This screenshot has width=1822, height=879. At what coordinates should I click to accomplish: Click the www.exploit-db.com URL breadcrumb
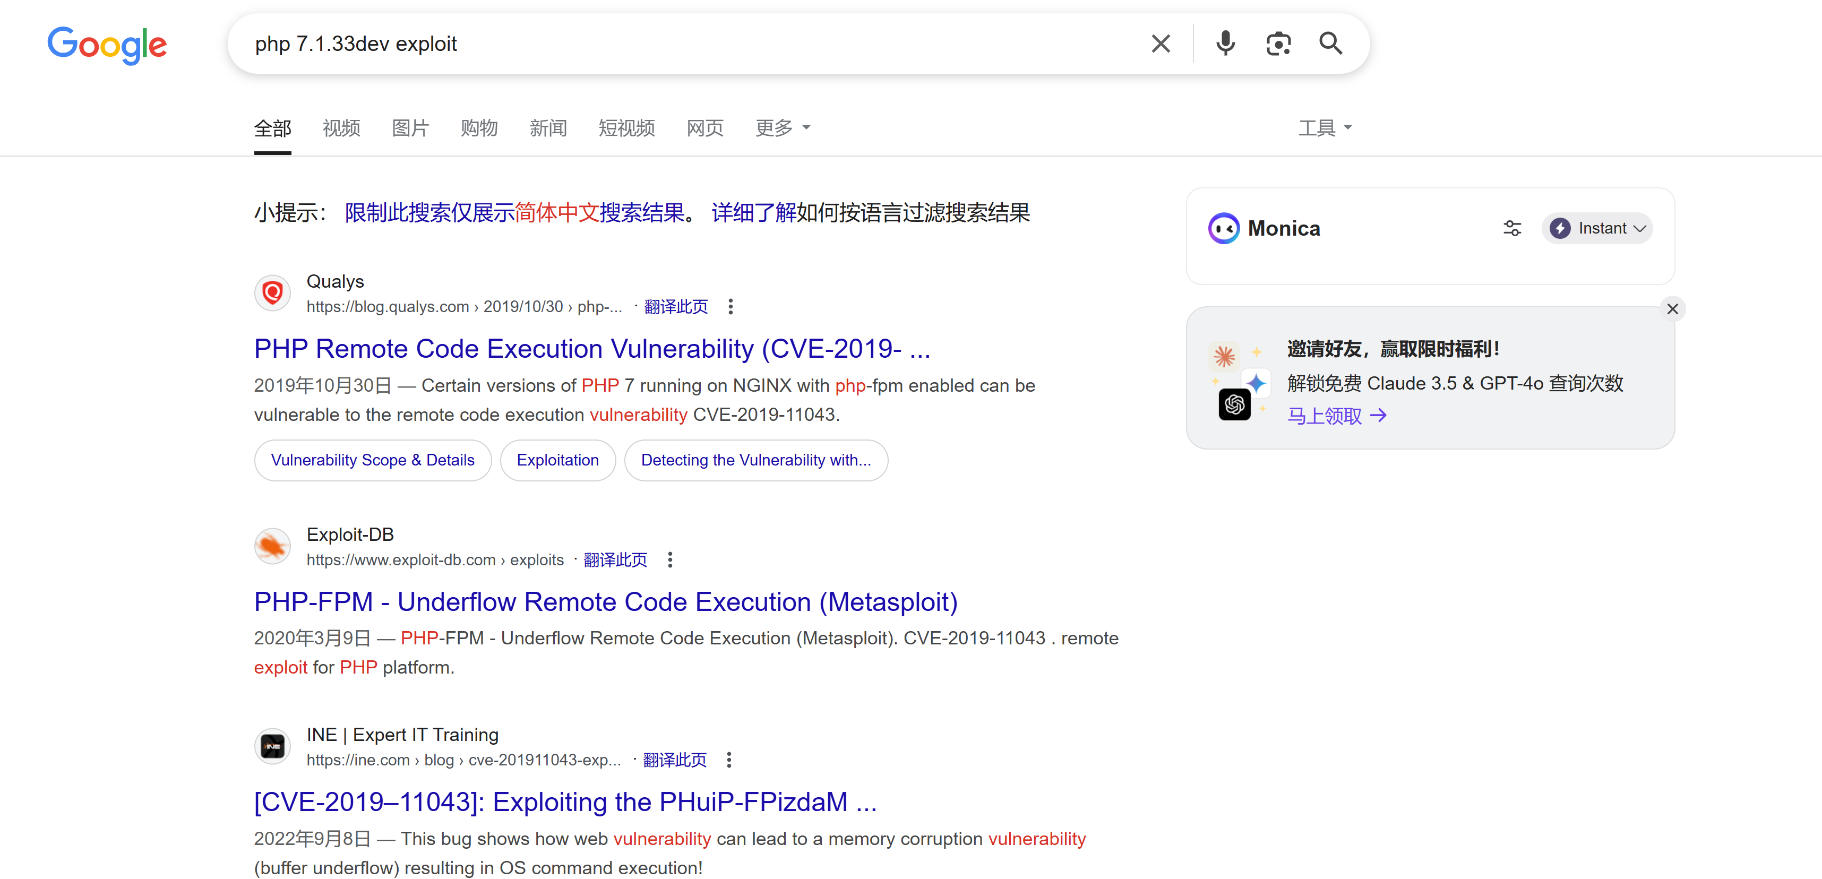(435, 560)
